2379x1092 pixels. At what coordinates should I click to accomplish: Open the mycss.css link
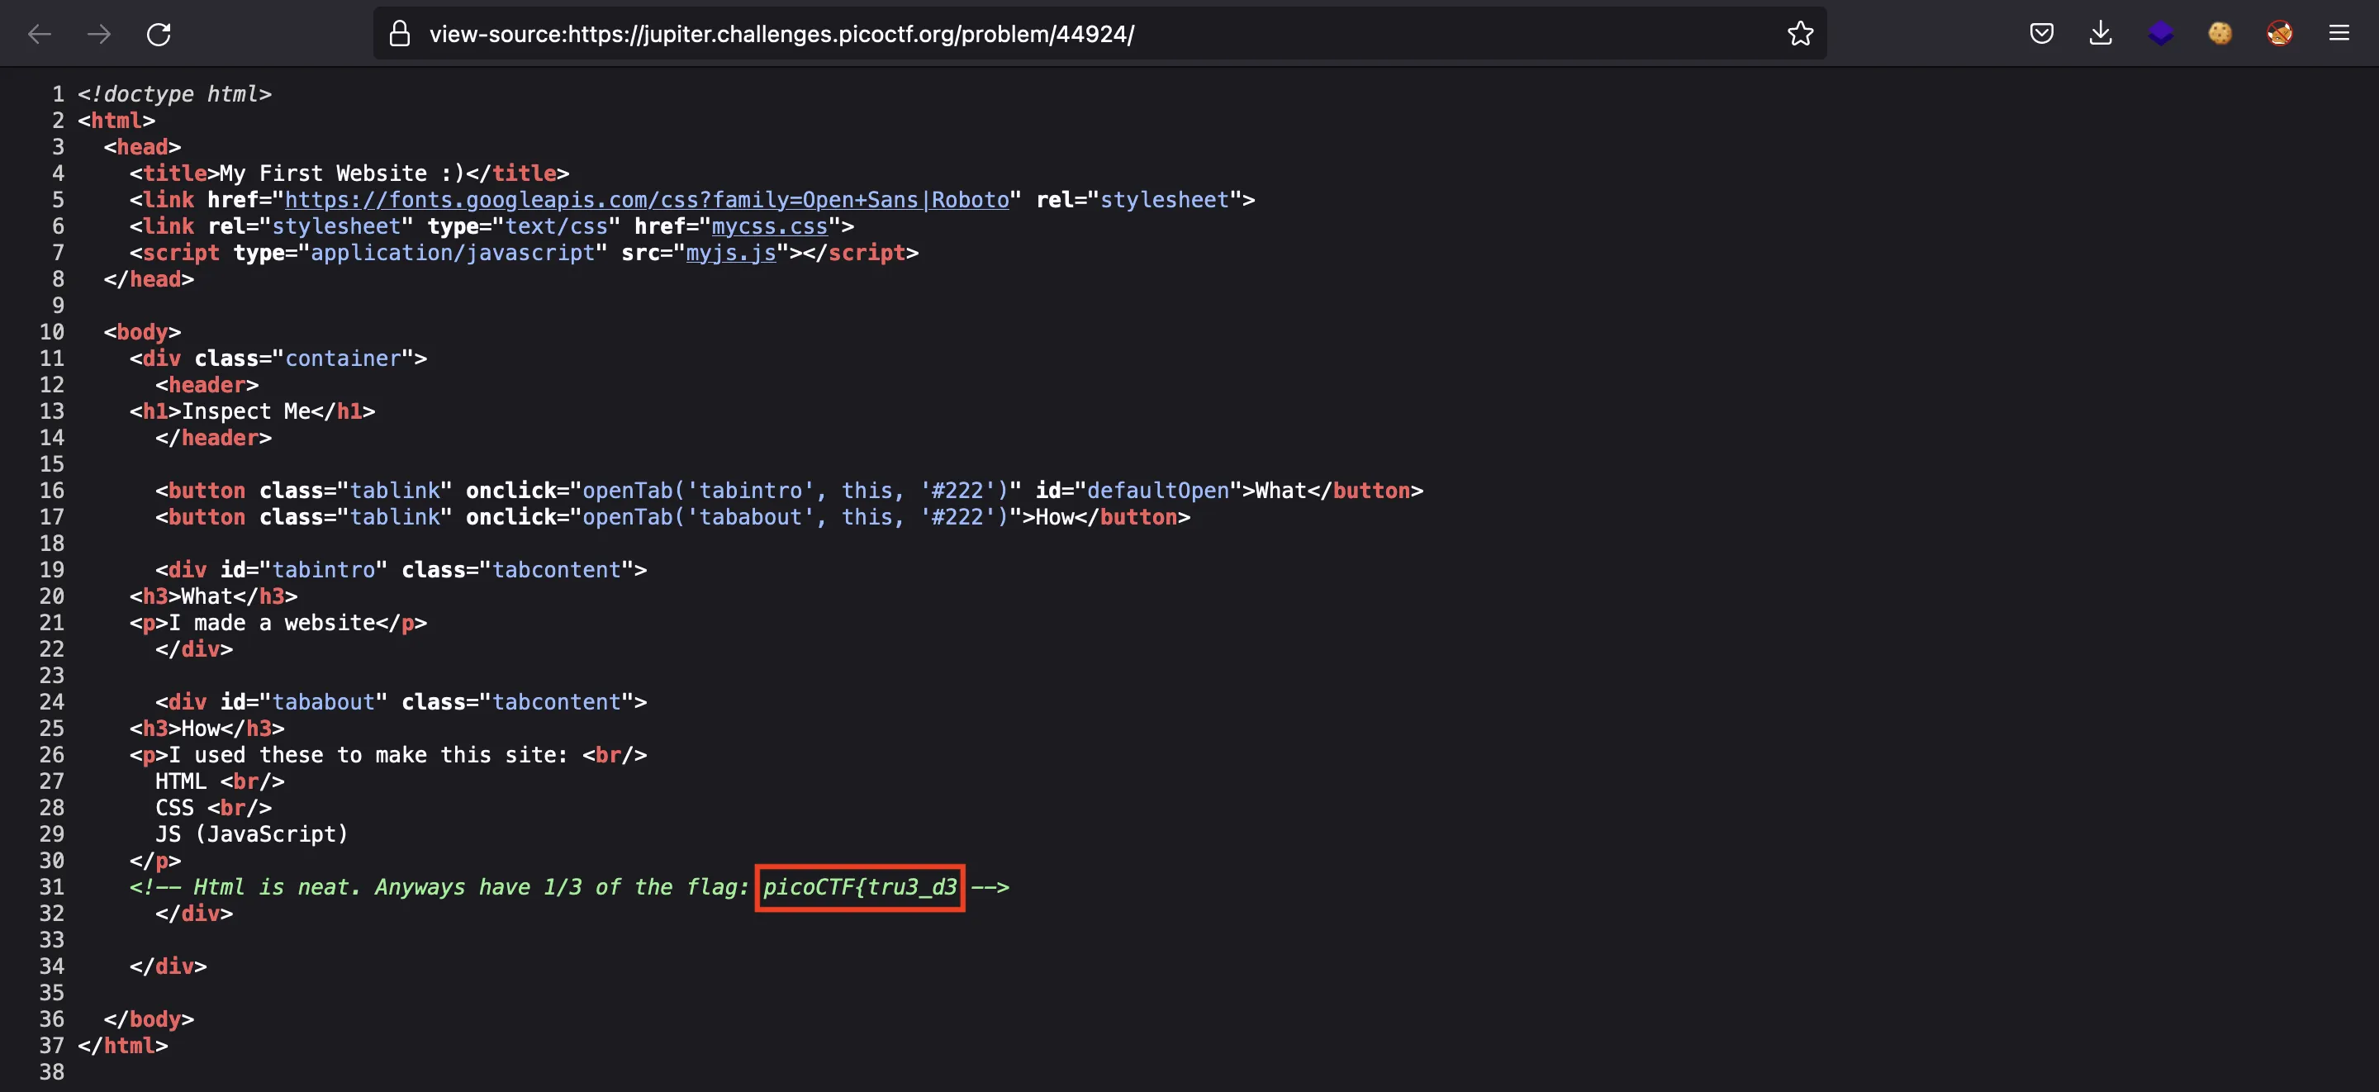[x=769, y=226]
